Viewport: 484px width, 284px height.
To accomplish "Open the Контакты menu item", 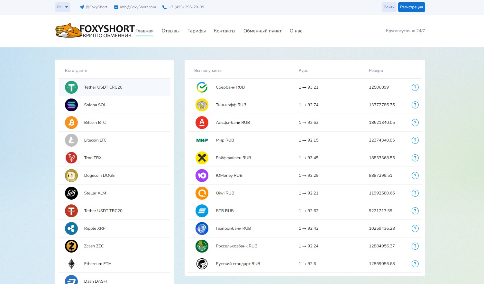I will 224,31.
